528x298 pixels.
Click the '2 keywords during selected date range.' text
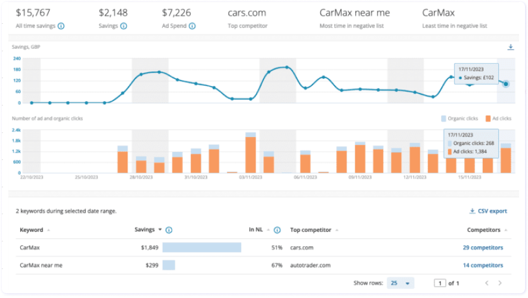click(66, 211)
